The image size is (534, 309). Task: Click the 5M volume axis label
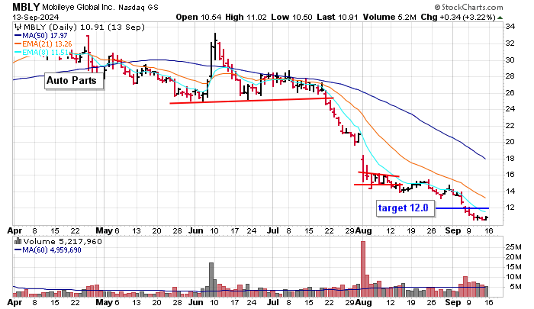pyautogui.click(x=516, y=287)
